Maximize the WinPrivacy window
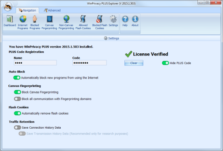Image resolution: width=223 pixels, height=151 pixels. (207, 2)
